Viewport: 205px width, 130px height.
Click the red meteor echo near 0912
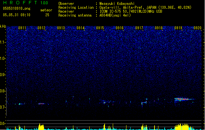pyautogui.click(x=42, y=104)
